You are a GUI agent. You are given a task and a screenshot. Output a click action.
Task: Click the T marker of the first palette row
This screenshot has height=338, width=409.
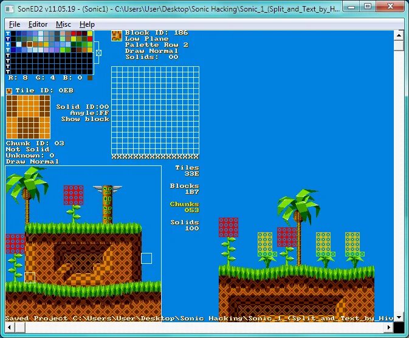click(8, 33)
